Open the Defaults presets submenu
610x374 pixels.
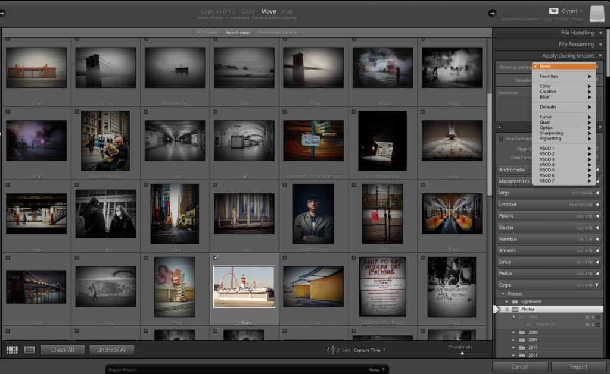[564, 107]
